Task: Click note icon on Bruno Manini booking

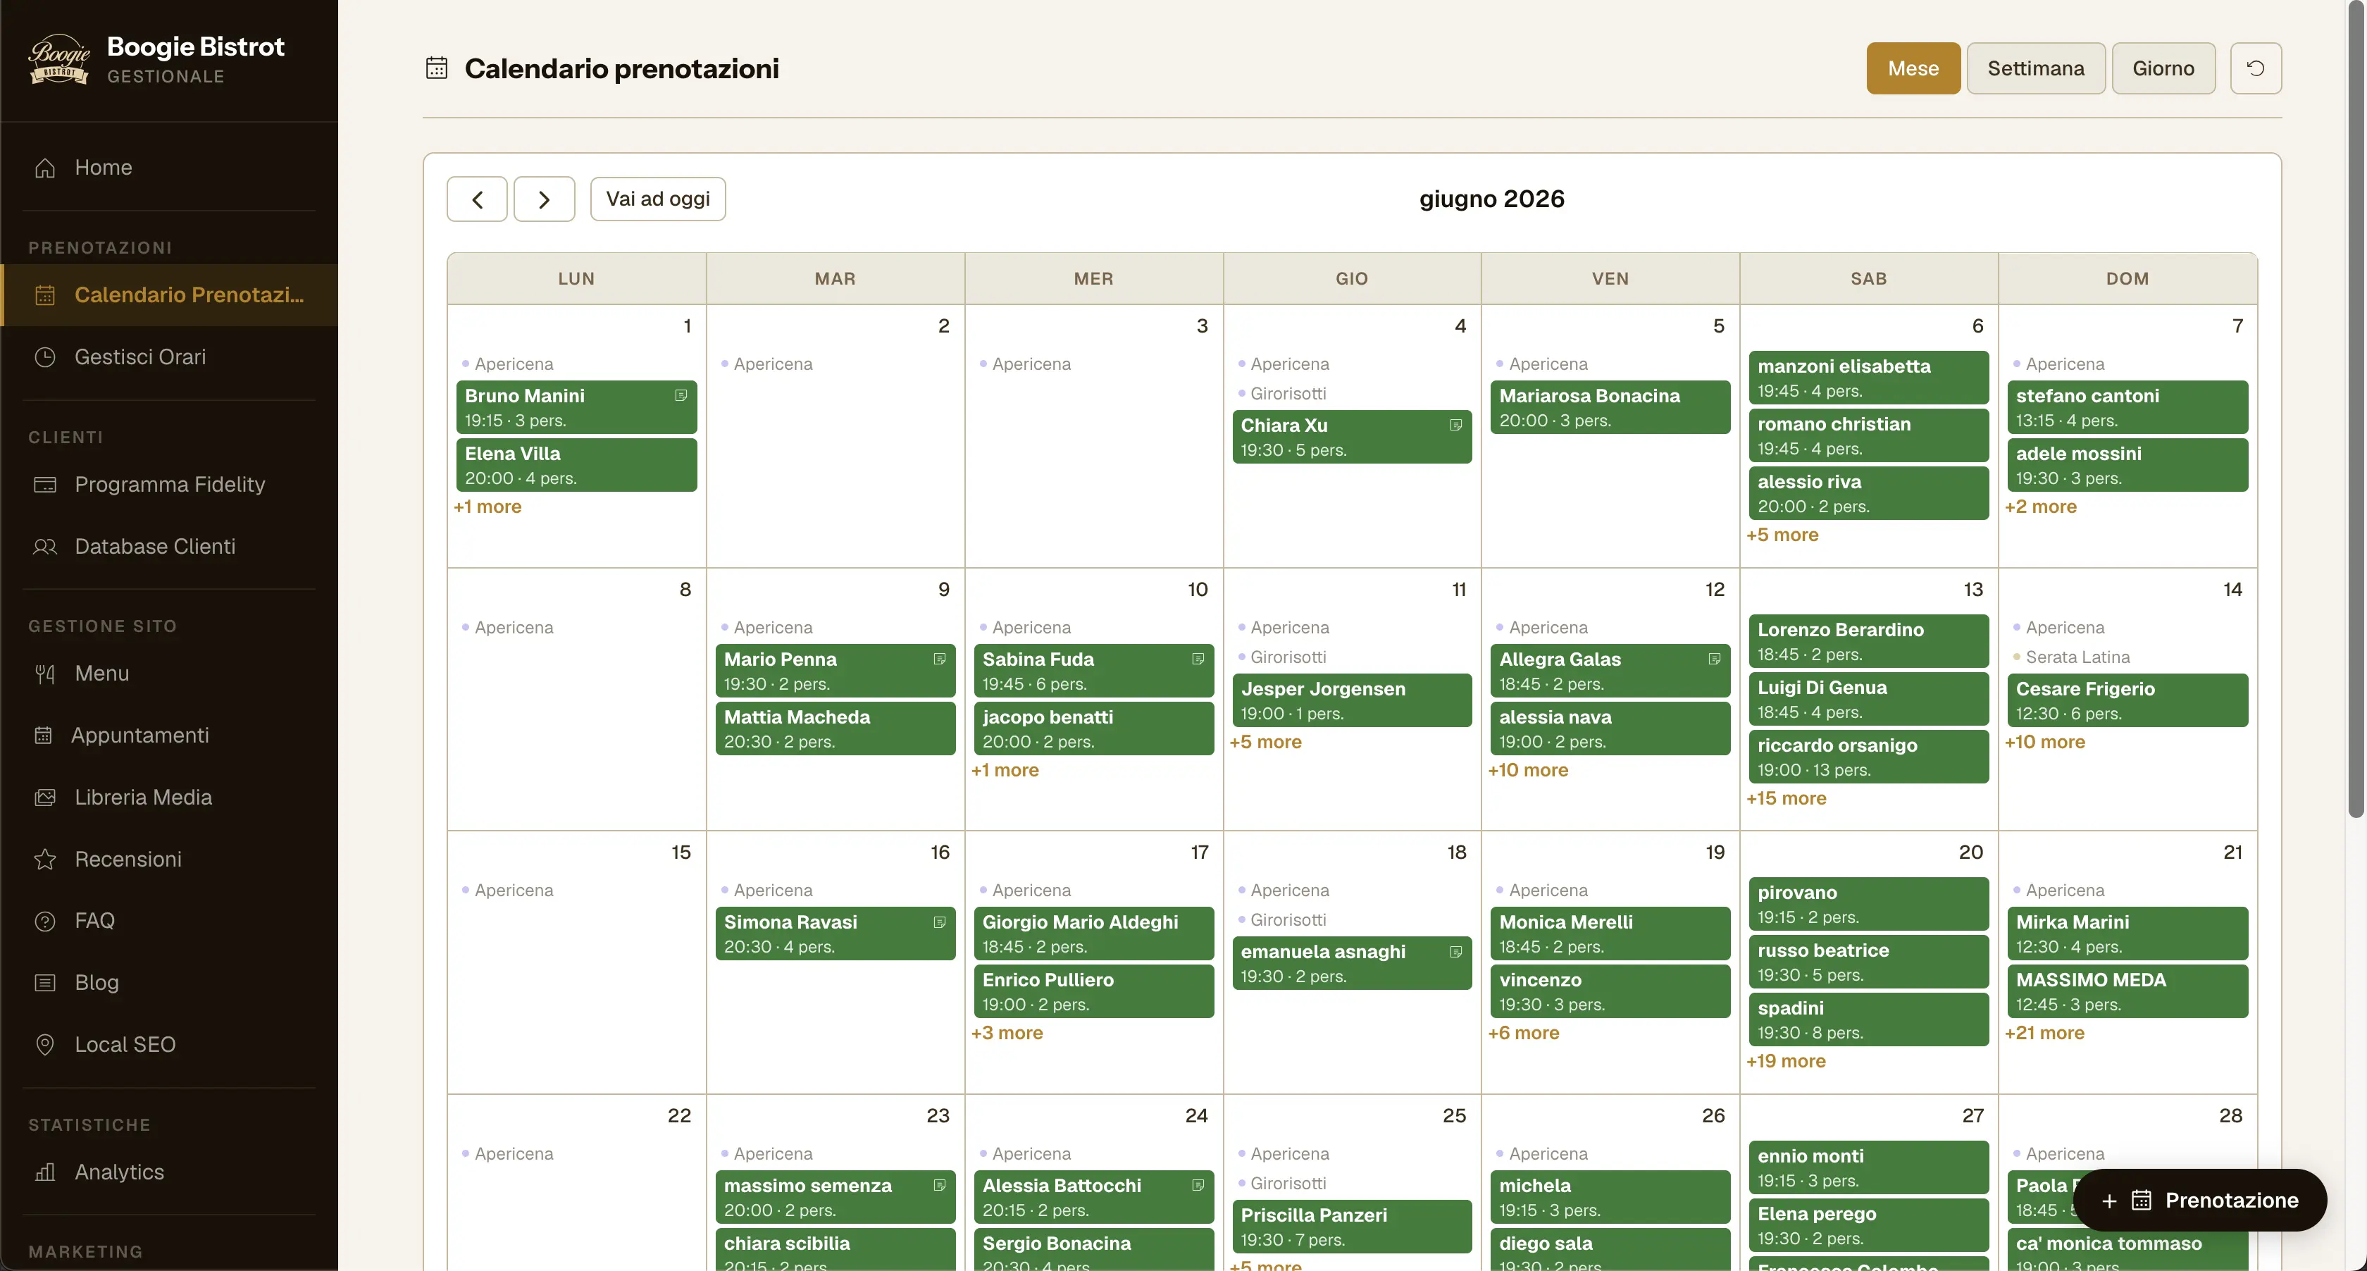Action: click(x=681, y=395)
